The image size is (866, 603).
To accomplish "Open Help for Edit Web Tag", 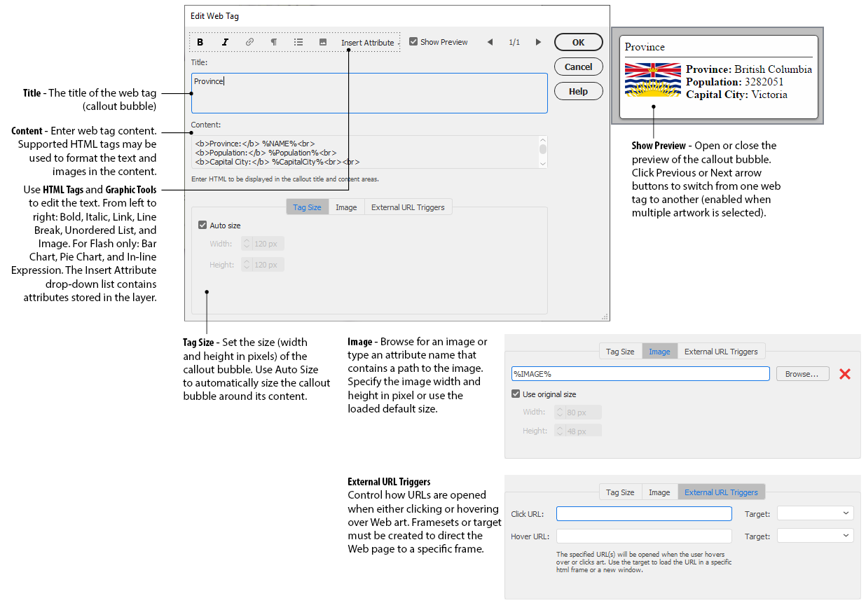I will (x=578, y=91).
